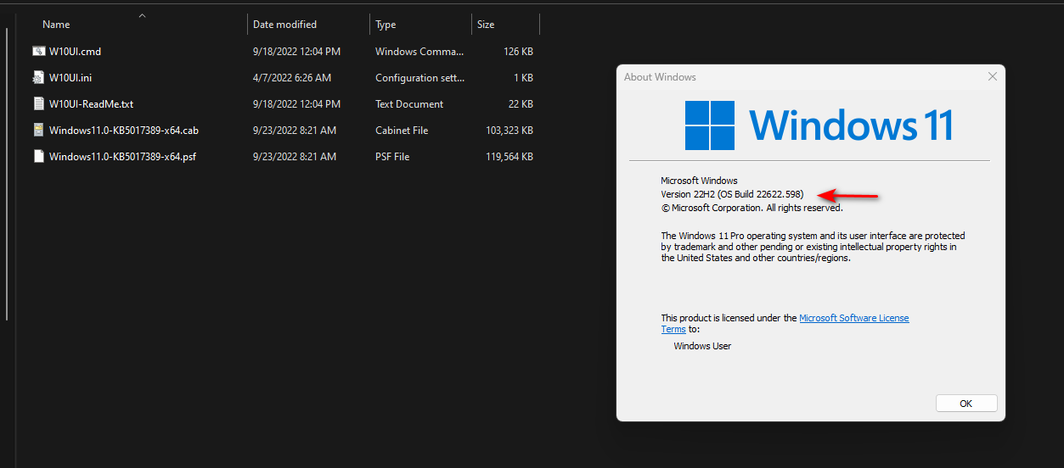Click the 126 KB size cell
The width and height of the screenshot is (1064, 468).
click(518, 52)
